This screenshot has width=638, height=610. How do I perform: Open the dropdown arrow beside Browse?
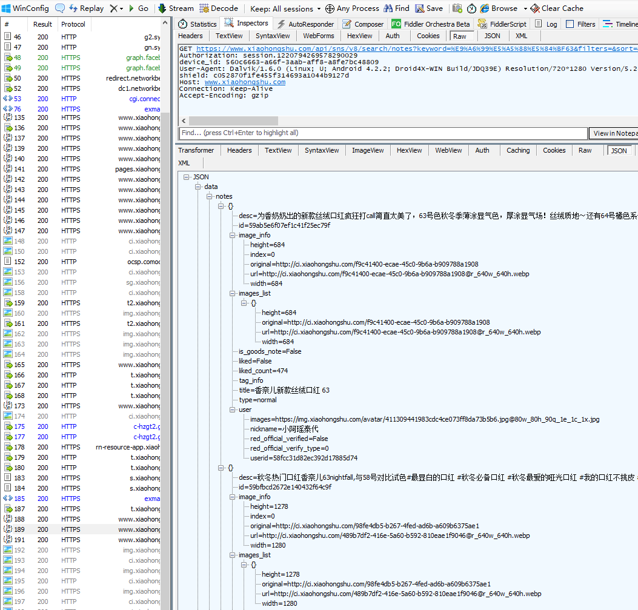pyautogui.click(x=525, y=8)
